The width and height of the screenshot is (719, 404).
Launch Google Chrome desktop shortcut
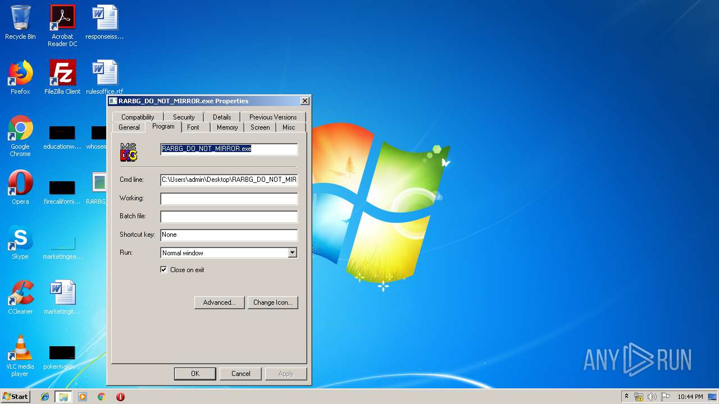pyautogui.click(x=20, y=136)
